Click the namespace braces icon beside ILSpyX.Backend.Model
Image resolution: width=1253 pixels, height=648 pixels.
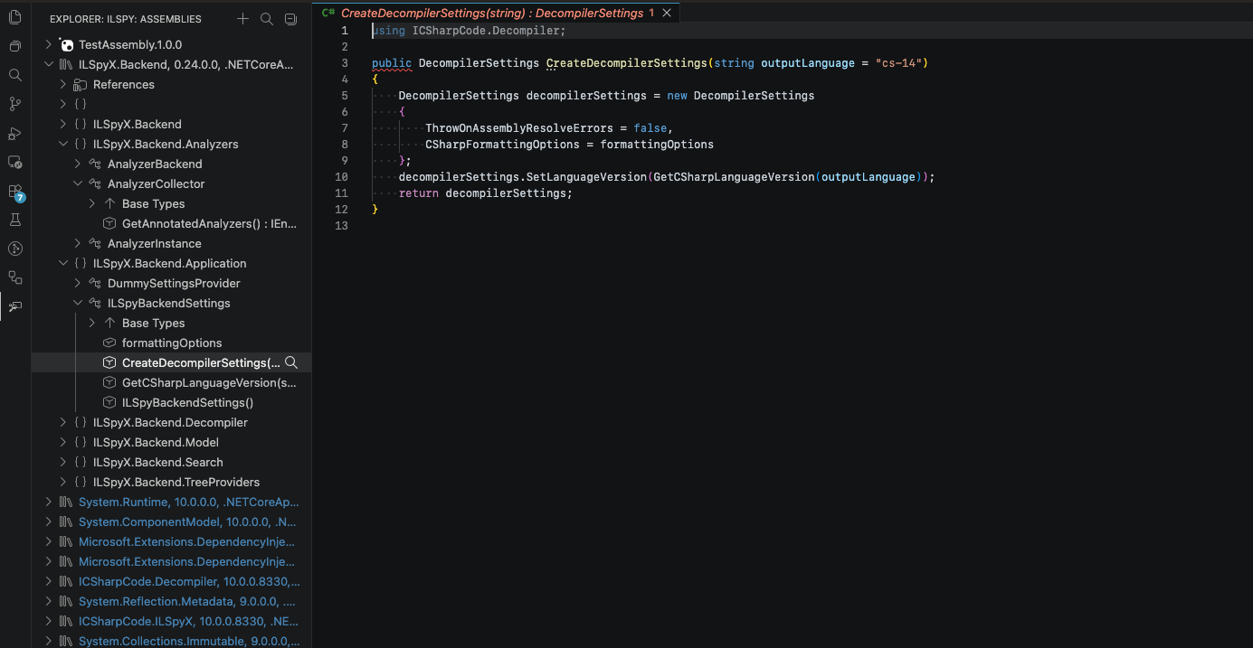click(81, 442)
